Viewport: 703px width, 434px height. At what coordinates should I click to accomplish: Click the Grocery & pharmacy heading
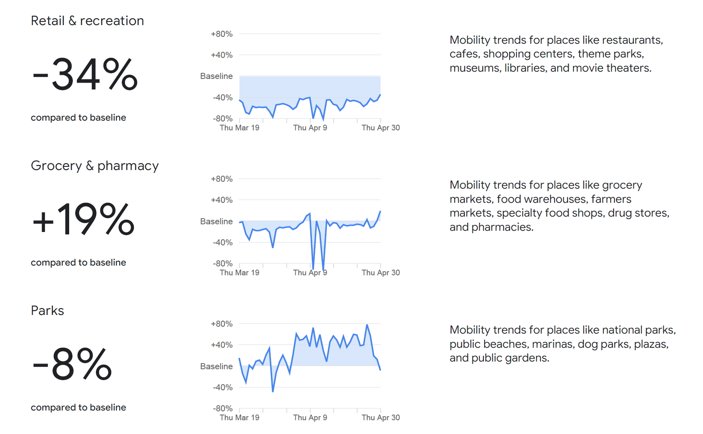click(95, 166)
